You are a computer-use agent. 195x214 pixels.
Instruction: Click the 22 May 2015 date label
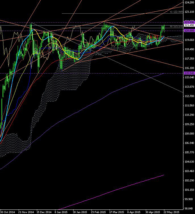(x=172, y=212)
